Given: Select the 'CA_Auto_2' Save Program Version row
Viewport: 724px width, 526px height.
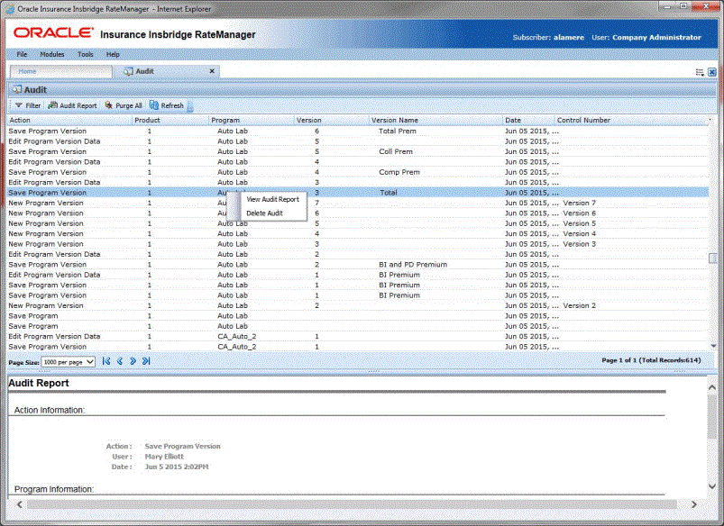Looking at the screenshot, I should (x=358, y=347).
